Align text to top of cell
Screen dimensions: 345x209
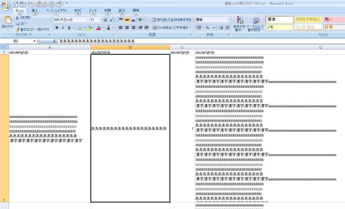(x=121, y=20)
